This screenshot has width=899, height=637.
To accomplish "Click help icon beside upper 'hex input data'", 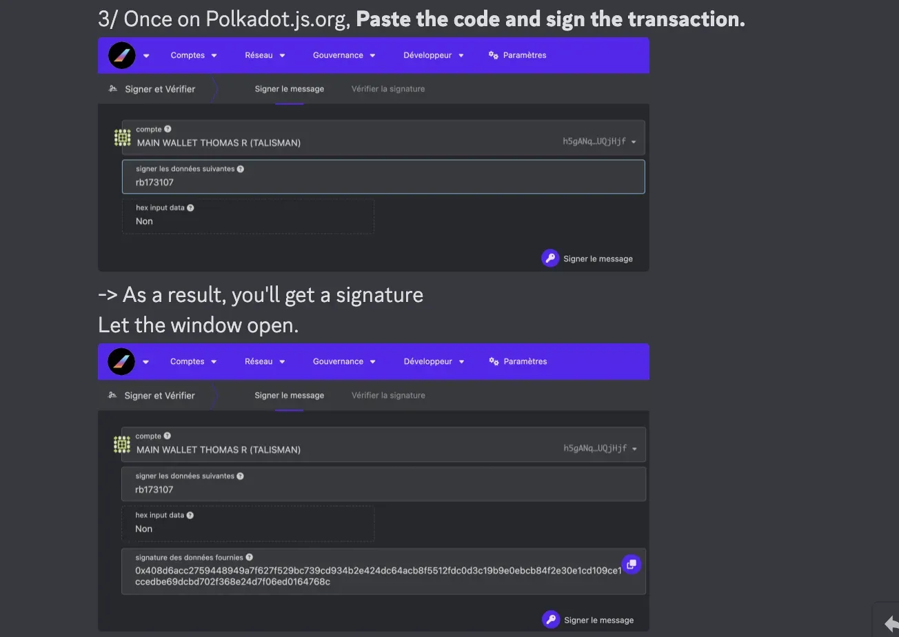I will click(x=190, y=208).
